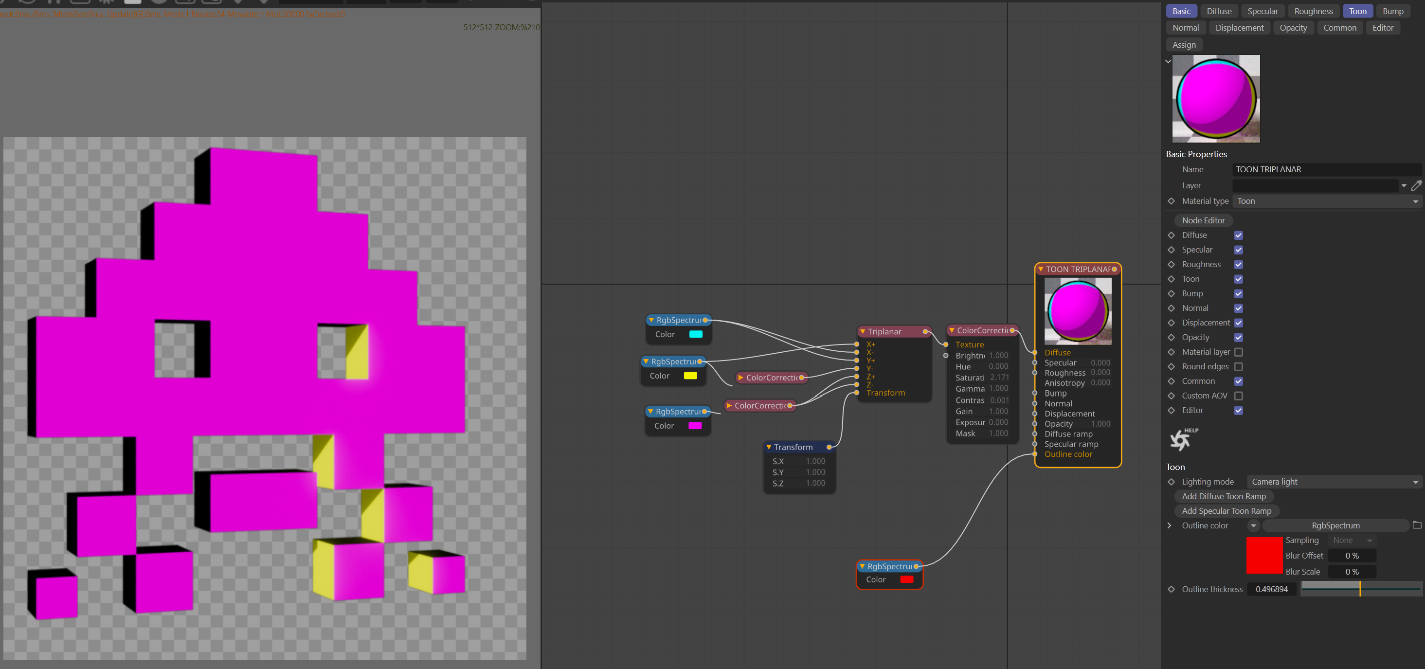Click the large red outline color swatch

[1264, 555]
